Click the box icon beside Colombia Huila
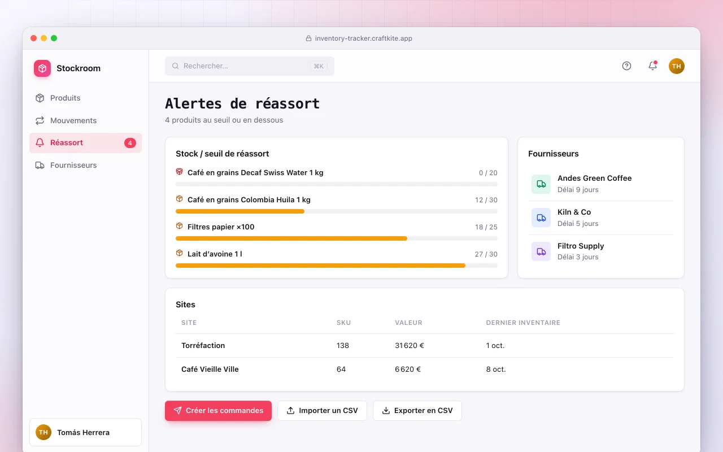 pos(180,199)
